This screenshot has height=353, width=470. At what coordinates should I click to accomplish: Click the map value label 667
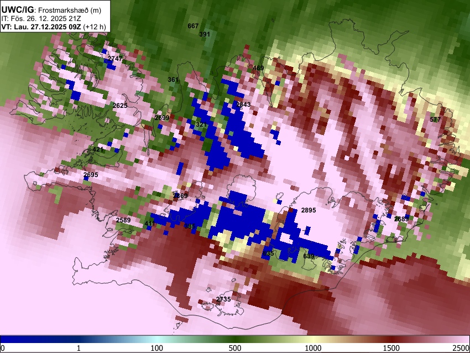point(193,26)
